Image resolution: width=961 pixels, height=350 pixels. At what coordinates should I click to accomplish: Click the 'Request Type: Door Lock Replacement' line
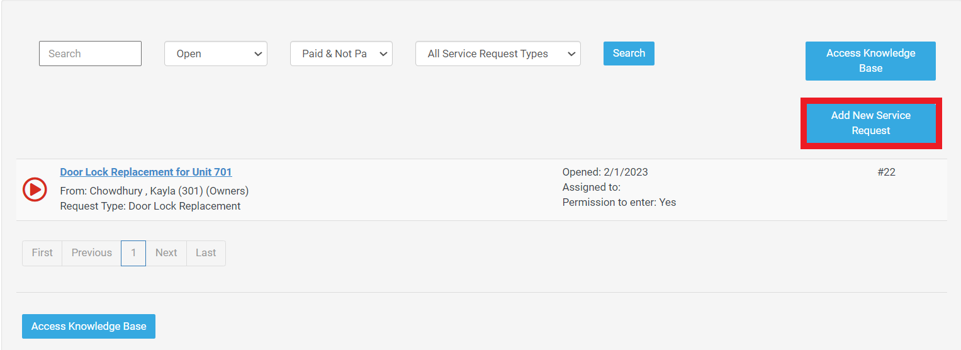150,206
